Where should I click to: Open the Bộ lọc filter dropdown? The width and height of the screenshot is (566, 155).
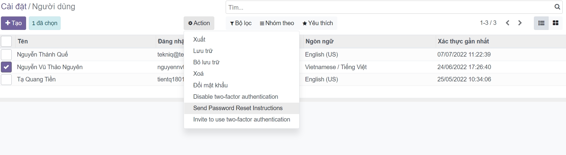pyautogui.click(x=241, y=23)
